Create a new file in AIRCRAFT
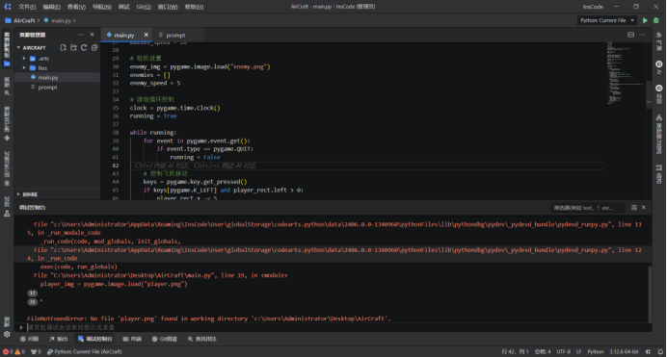The height and width of the screenshot is (357, 667). click(x=63, y=47)
